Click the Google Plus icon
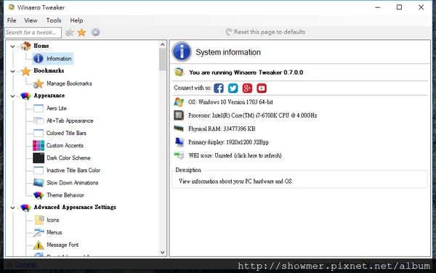Screen dimensions: 436x273 (247, 89)
